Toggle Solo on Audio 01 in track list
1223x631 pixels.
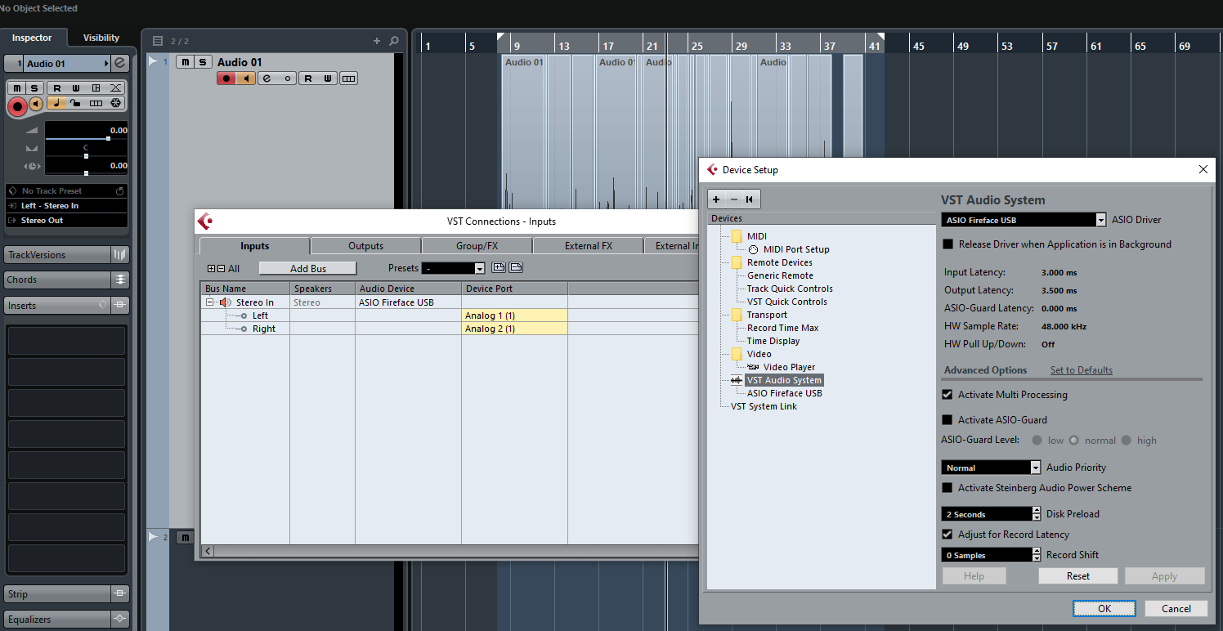click(x=203, y=62)
